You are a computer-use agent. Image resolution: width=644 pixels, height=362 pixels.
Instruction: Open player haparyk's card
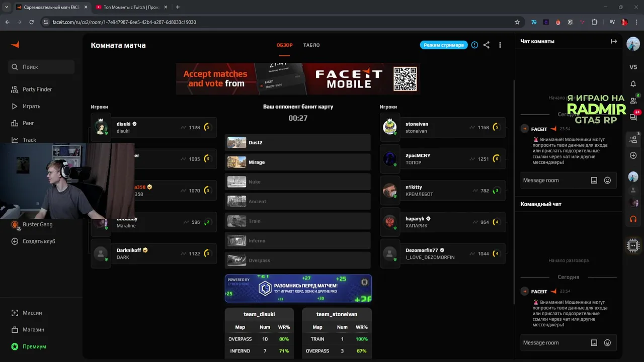[x=443, y=222]
